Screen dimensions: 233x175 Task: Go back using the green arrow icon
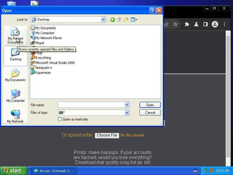point(112,20)
